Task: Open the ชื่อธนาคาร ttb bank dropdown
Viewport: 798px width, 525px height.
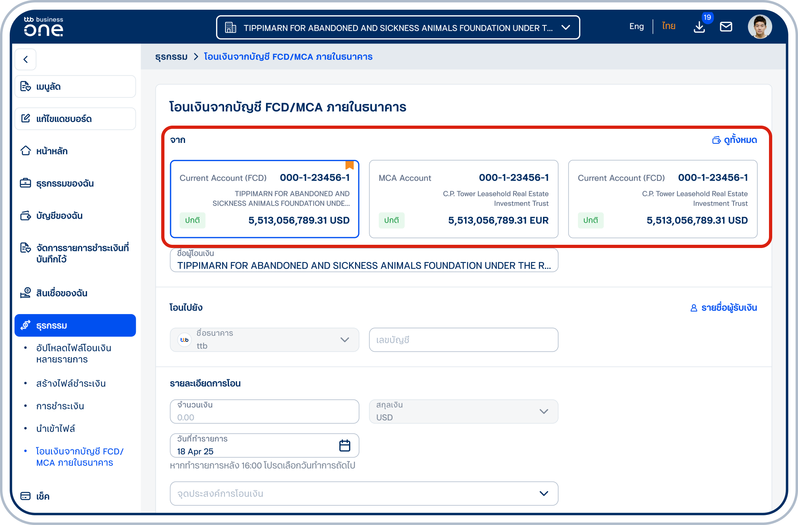Action: click(264, 340)
